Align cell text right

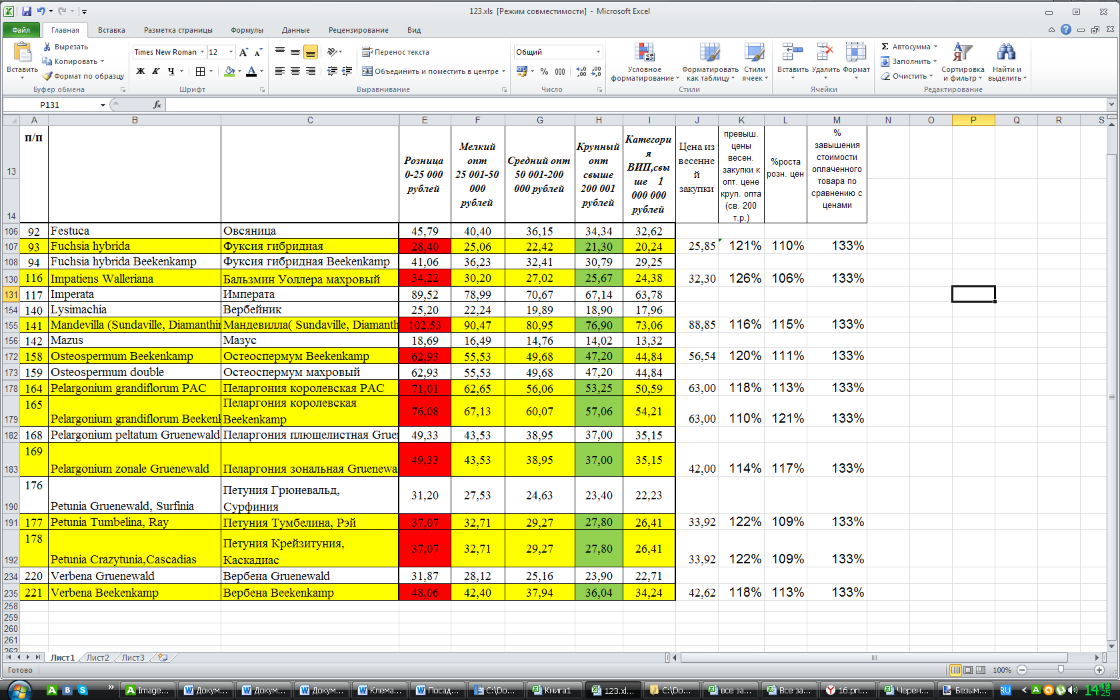point(311,71)
